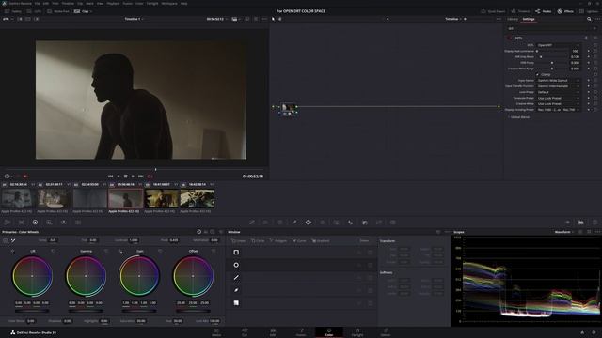Toggle keyframe for HDR Grey Boost
602x338 pixels.
588,56
